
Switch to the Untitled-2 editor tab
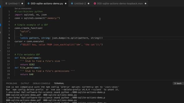tap(80, 3)
